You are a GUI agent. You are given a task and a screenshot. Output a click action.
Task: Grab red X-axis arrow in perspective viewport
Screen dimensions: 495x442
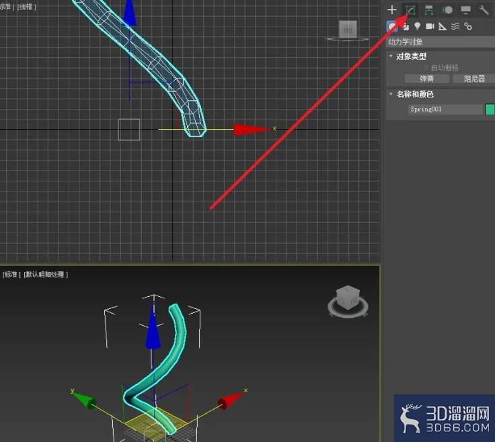tap(231, 400)
